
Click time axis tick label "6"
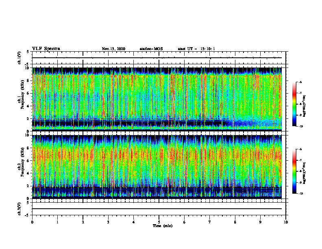pos(184,222)
